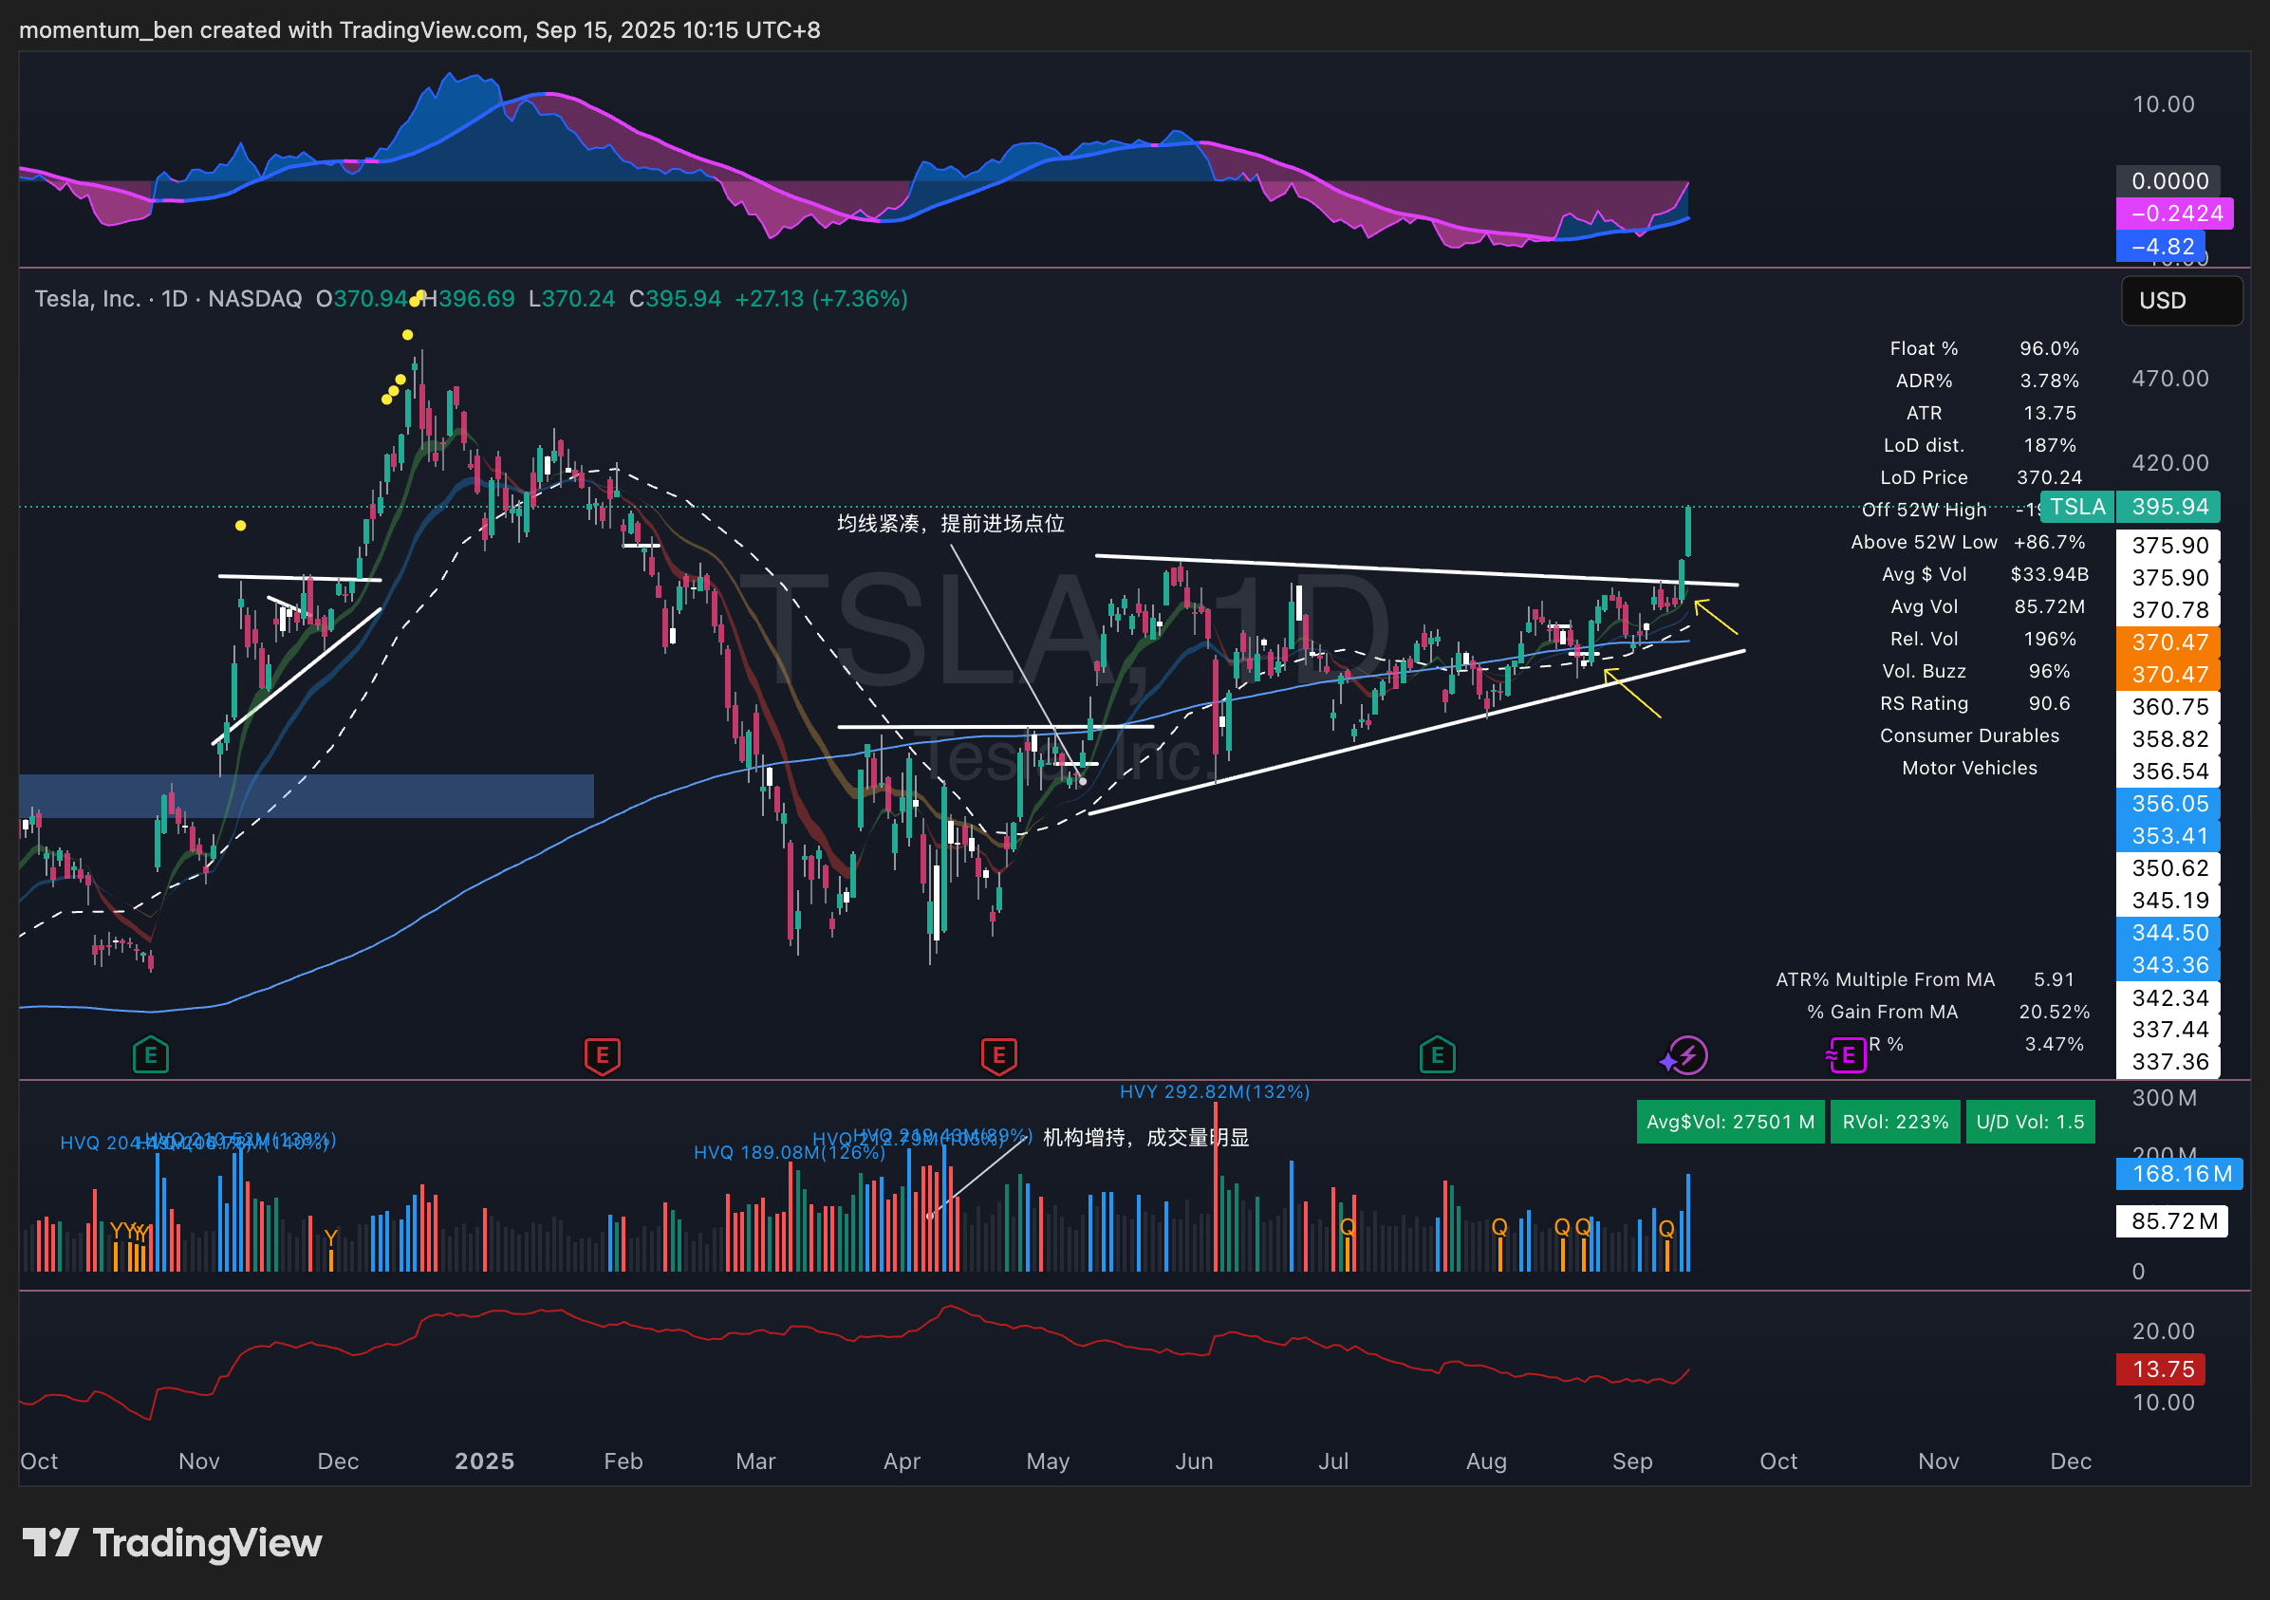Click the magenta upcoming earnings E icon
2270x1600 pixels.
tap(1846, 1055)
